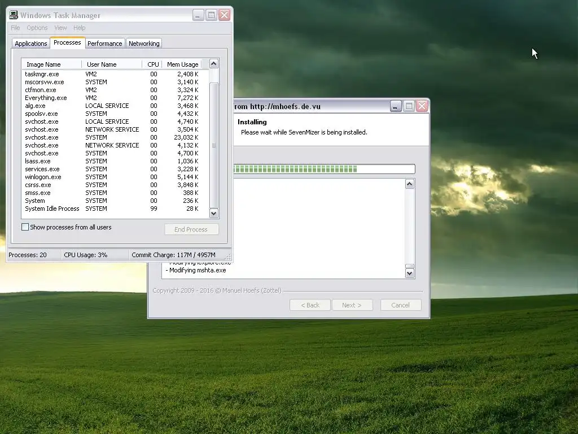Viewport: 578px width, 434px height.
Task: Click 'Modifying mshta.exe' log line
Action: click(x=196, y=270)
